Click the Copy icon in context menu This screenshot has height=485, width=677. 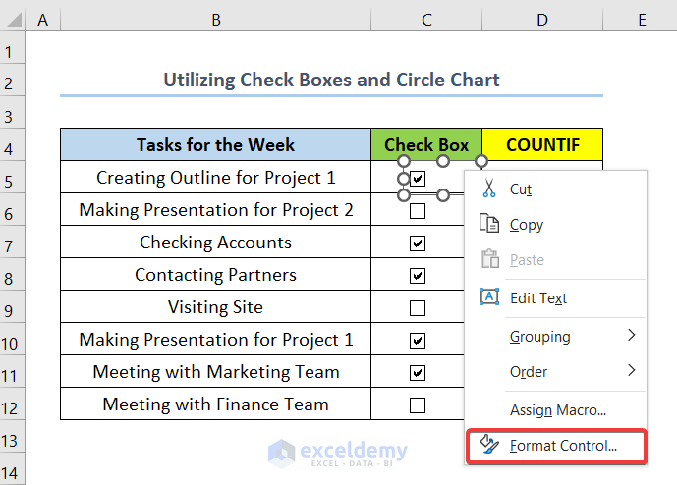tap(488, 225)
